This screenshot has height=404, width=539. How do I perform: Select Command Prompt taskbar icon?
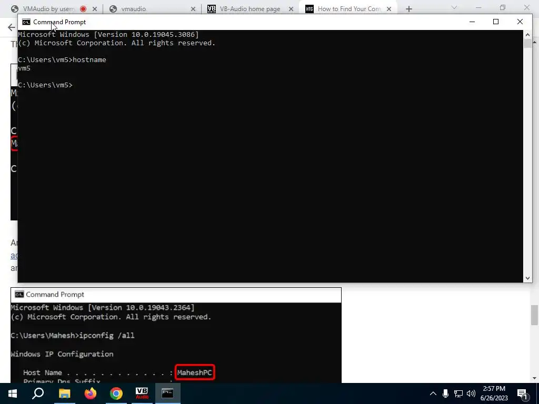[167, 393]
